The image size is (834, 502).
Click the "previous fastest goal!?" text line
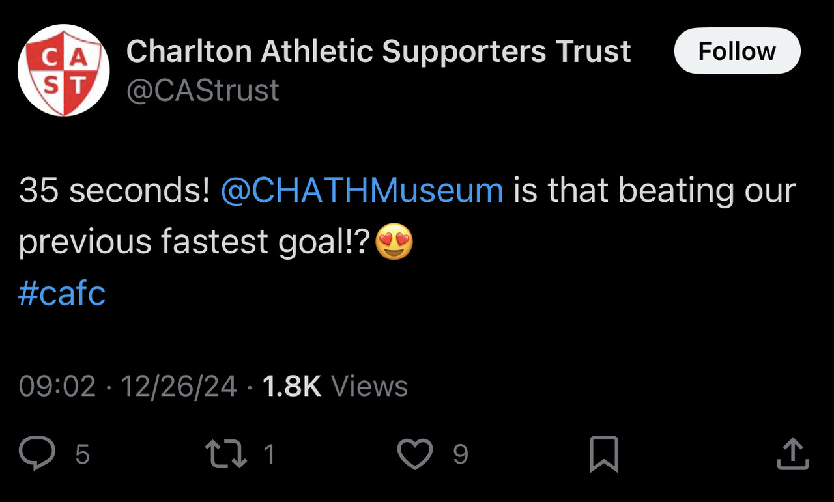coord(194,243)
